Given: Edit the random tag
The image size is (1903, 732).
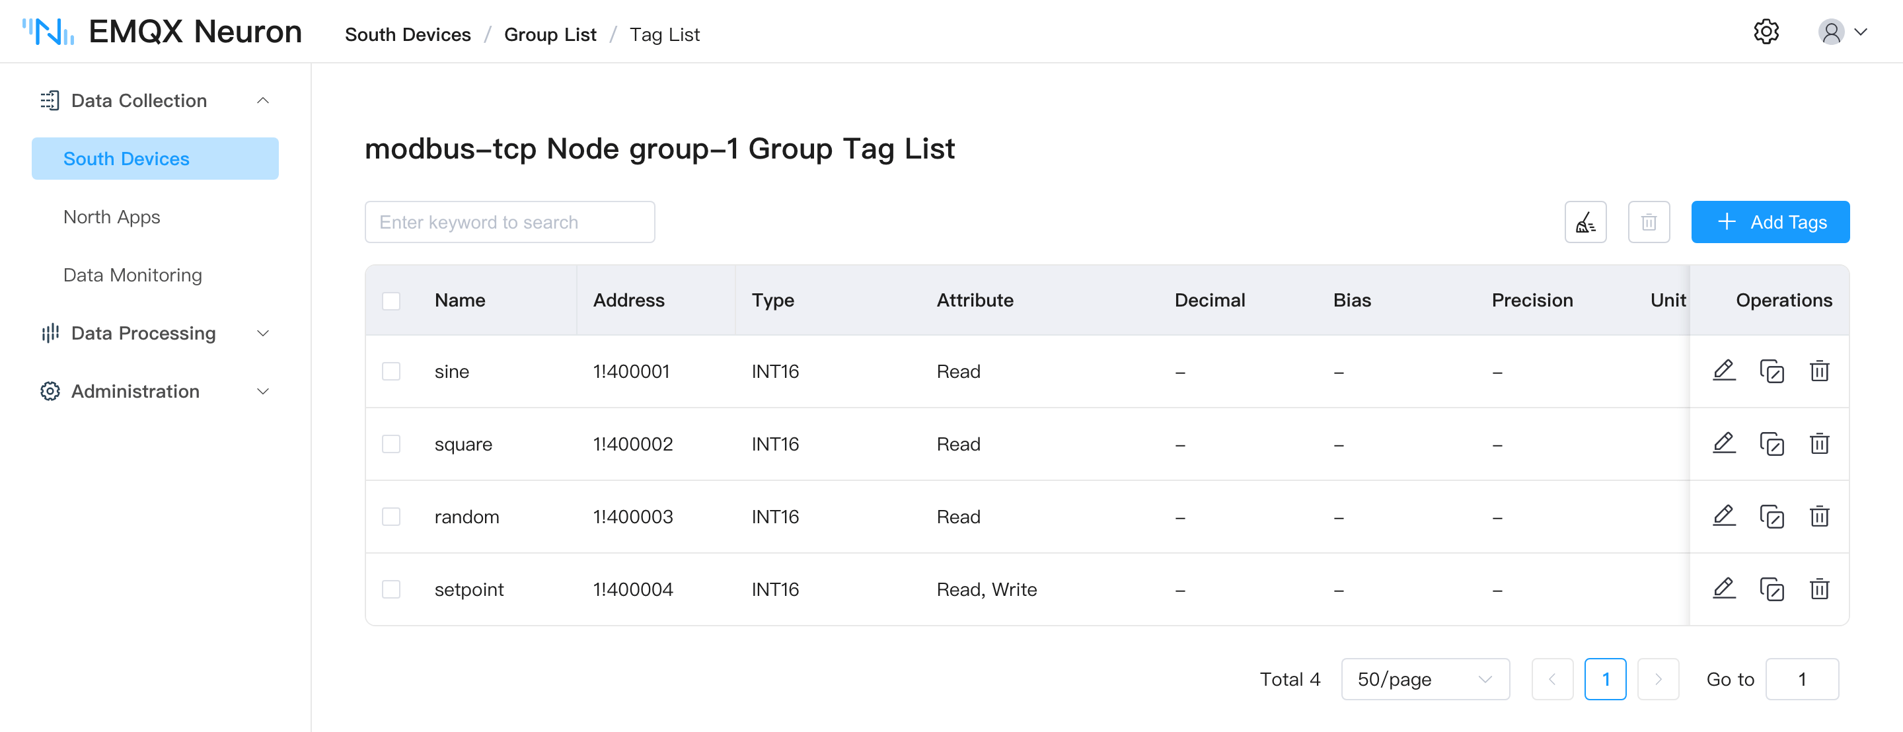Looking at the screenshot, I should (x=1724, y=517).
